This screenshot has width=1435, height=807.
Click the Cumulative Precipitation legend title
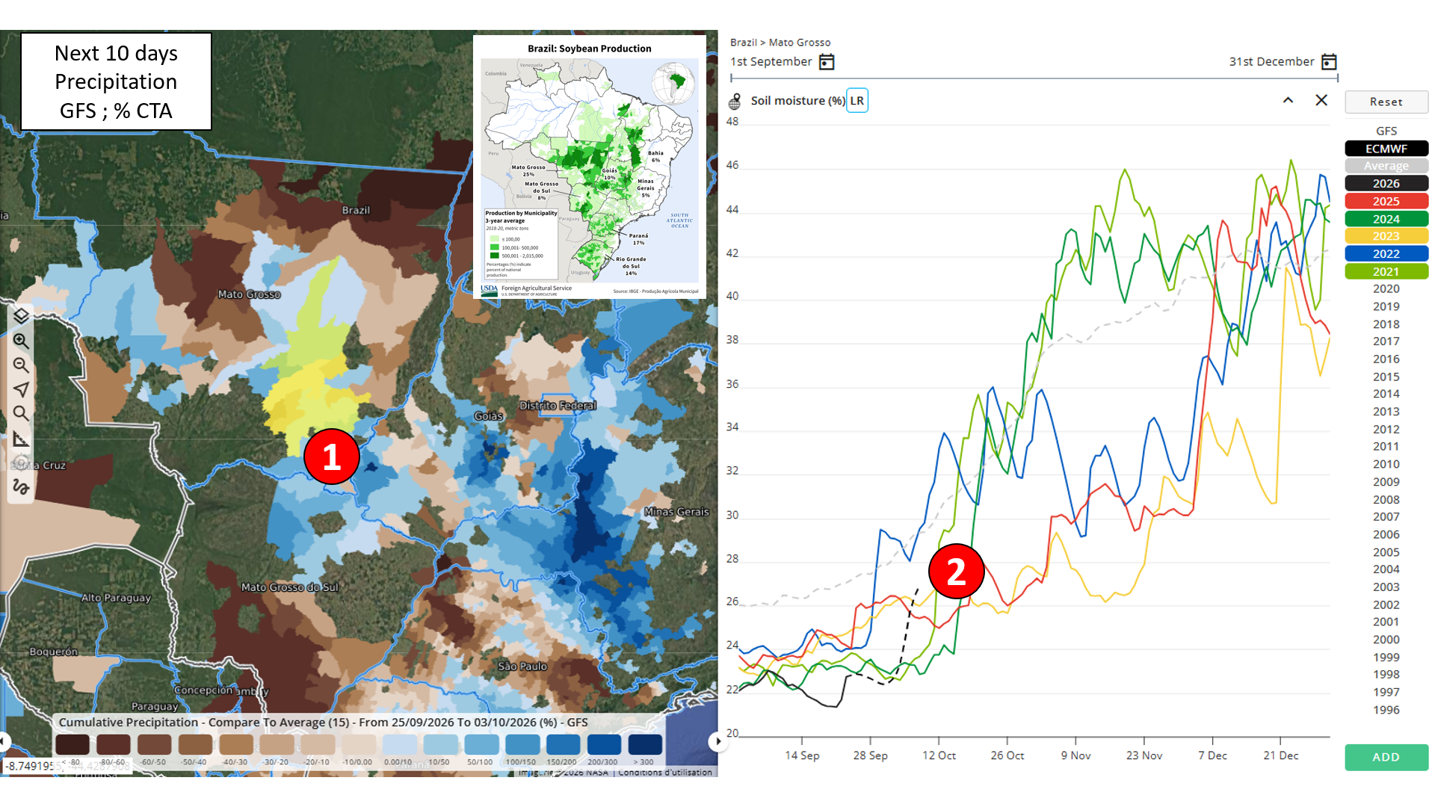[x=324, y=723]
